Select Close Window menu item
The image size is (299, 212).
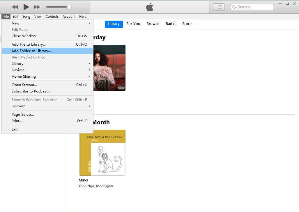point(47,36)
